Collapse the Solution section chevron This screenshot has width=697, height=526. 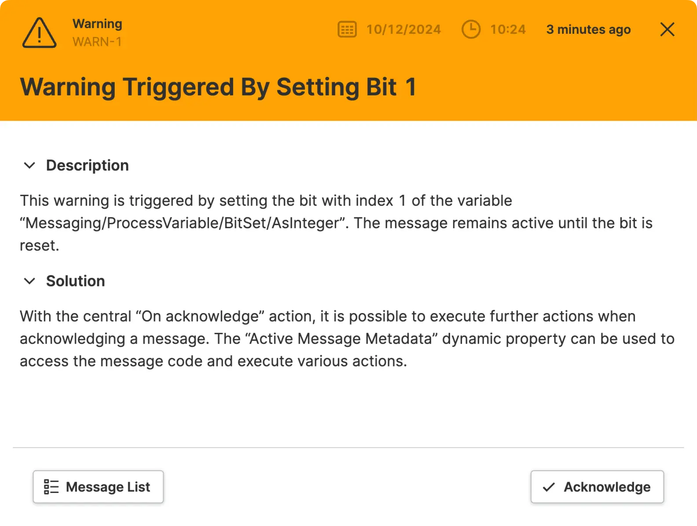[29, 281]
